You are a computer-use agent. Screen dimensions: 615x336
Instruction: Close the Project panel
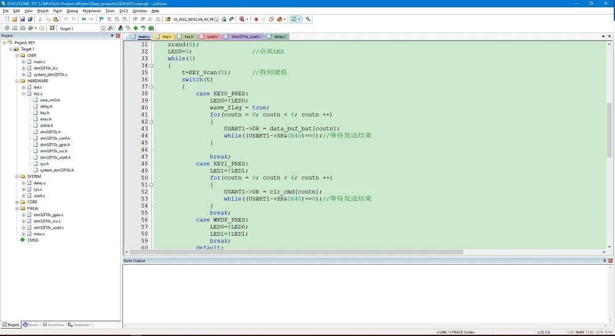point(117,36)
